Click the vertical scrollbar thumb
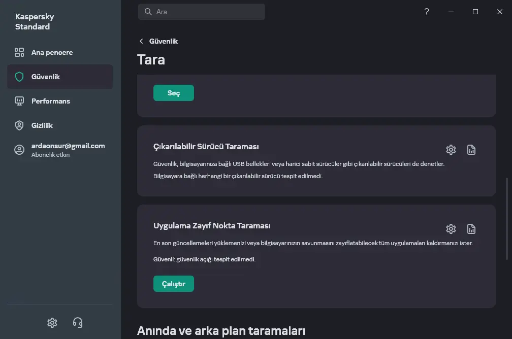 (507, 219)
